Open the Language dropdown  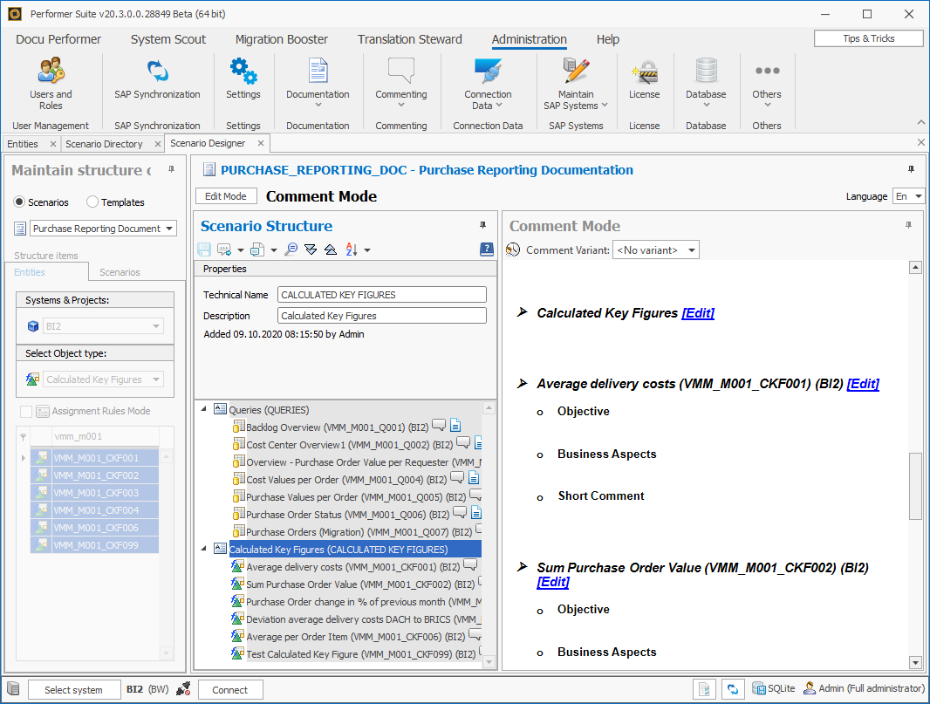click(910, 196)
